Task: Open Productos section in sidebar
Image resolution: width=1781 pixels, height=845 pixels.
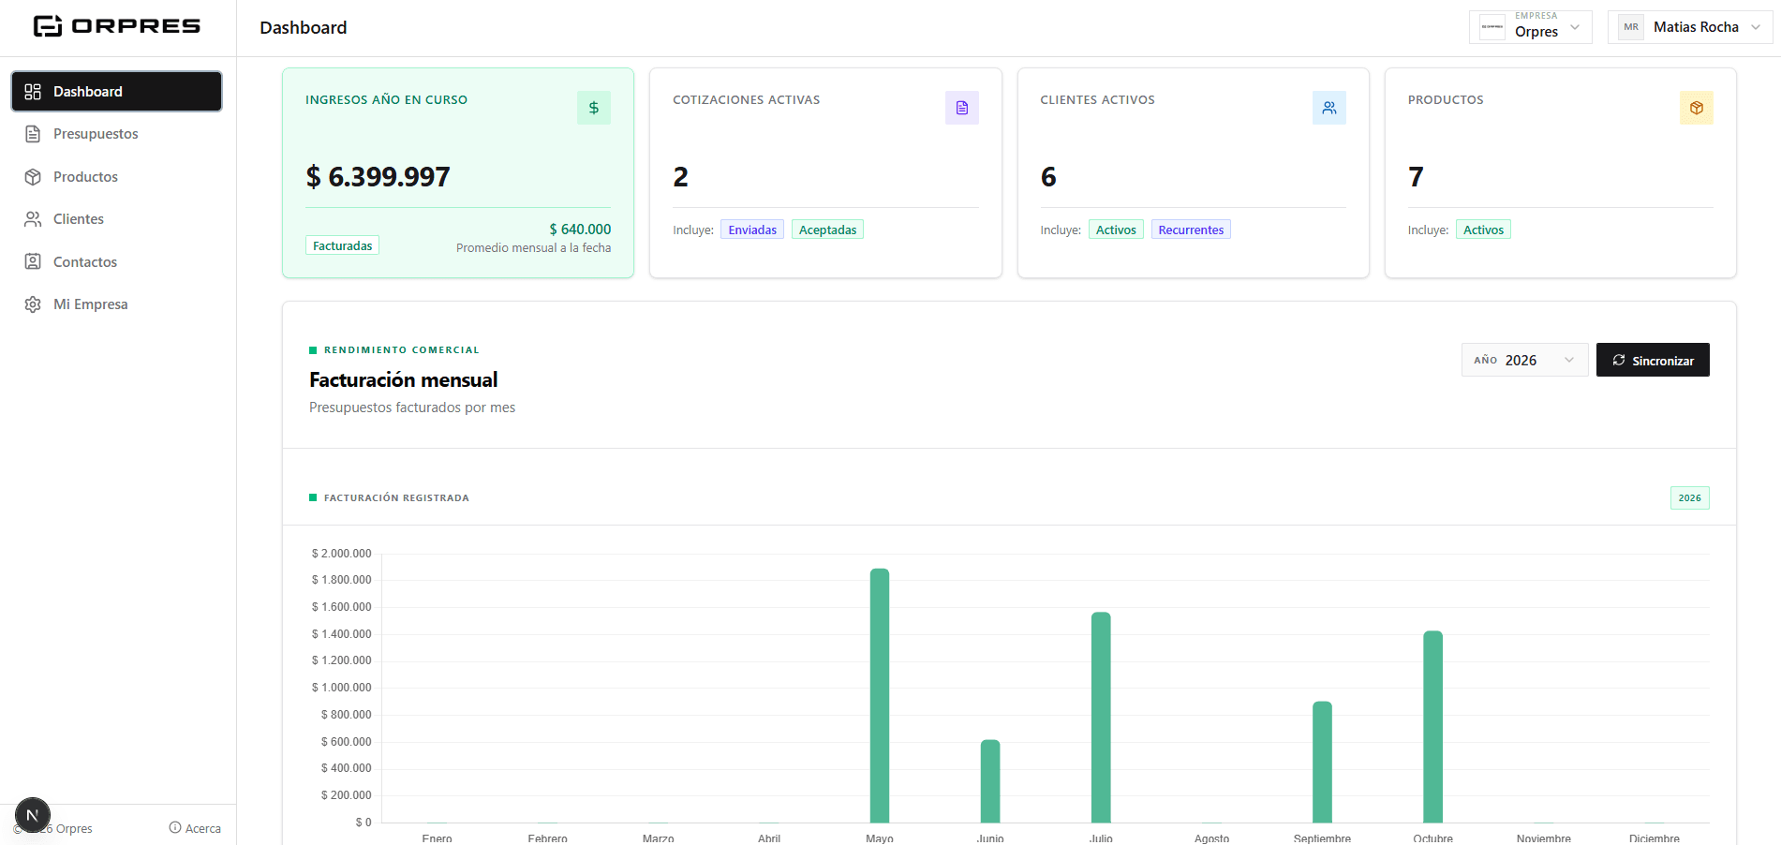Action: click(117, 177)
